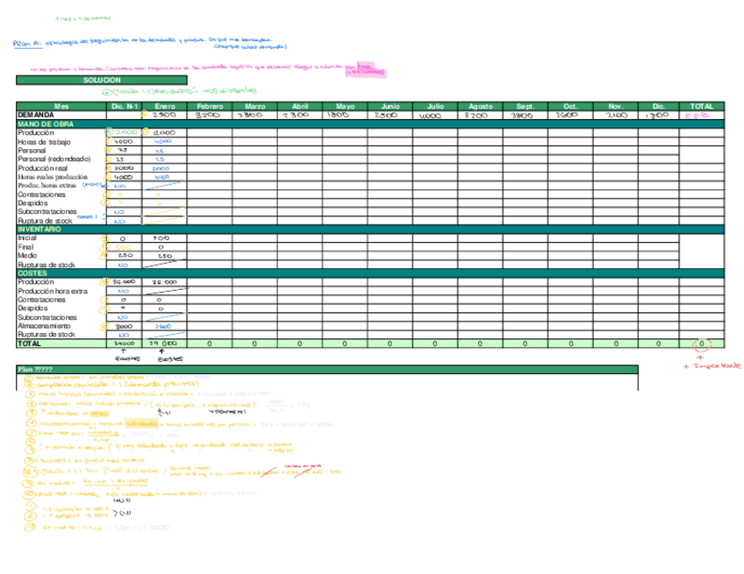Click the Marzo column header
The width and height of the screenshot is (744, 574).
[254, 106]
